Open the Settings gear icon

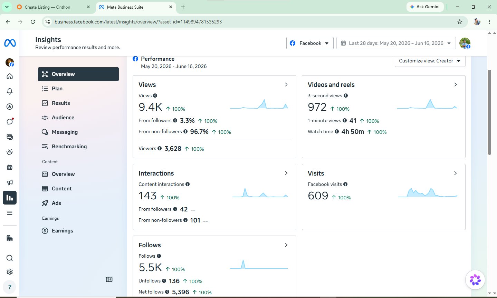pos(10,272)
